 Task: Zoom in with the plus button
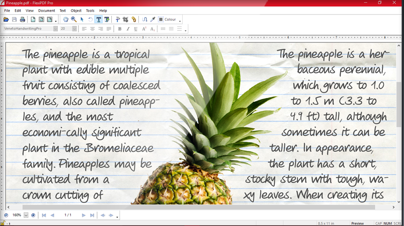pyautogui.click(x=33, y=215)
